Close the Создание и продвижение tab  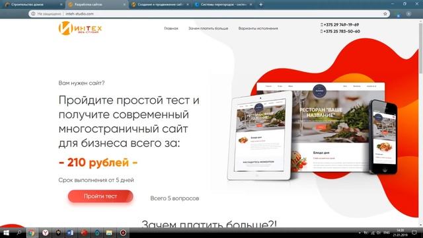pyautogui.click(x=188, y=5)
